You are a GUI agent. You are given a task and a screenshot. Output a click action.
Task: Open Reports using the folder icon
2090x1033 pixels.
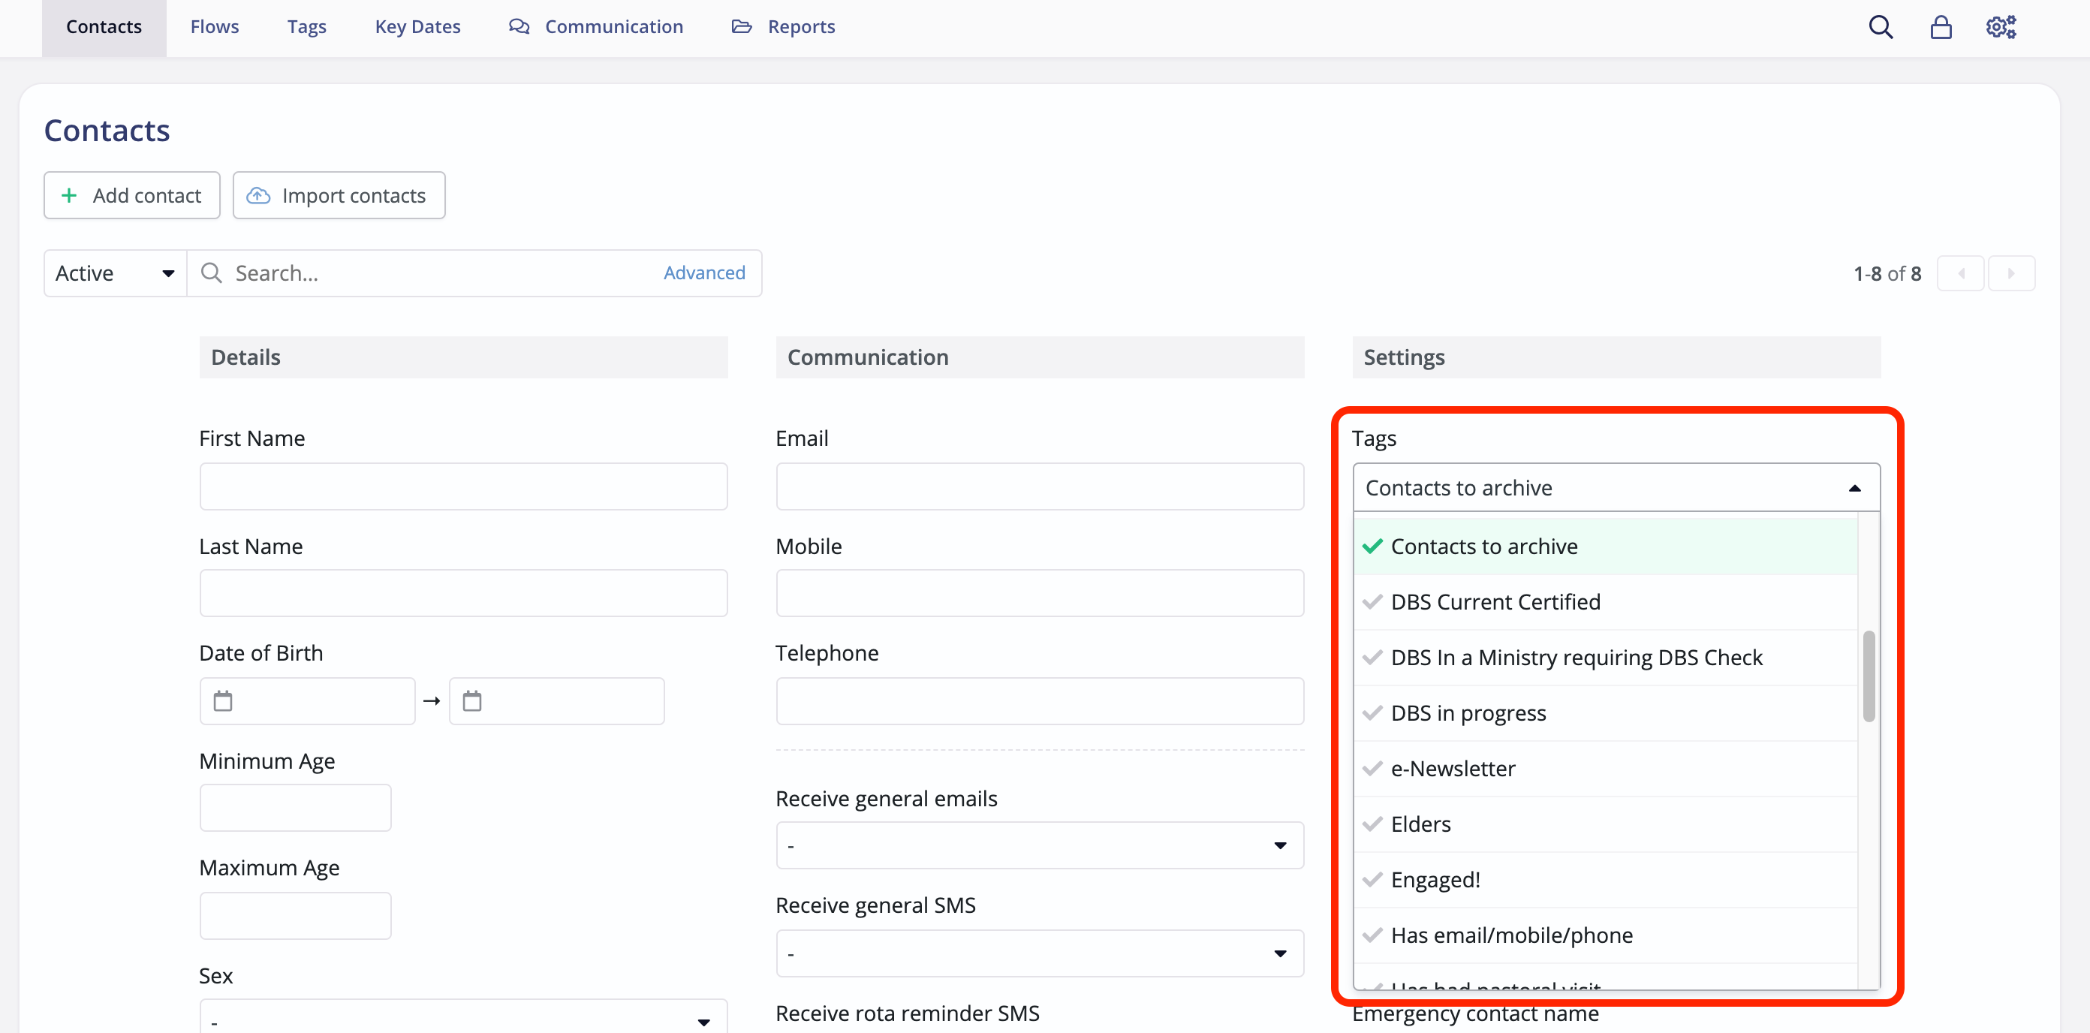click(742, 26)
